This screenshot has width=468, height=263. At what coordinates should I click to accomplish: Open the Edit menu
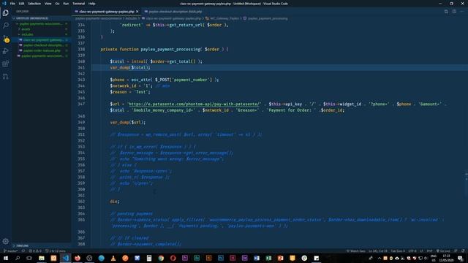click(x=21, y=4)
